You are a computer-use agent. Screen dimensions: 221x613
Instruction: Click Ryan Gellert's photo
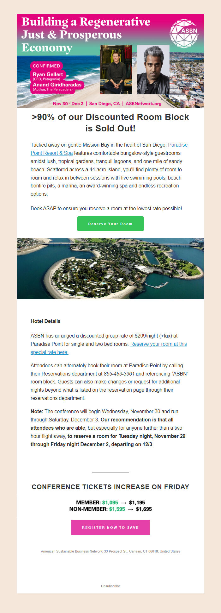pos(116,70)
